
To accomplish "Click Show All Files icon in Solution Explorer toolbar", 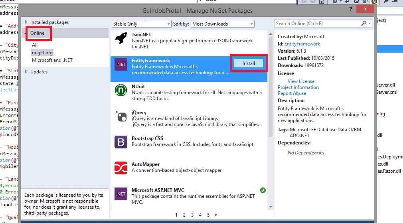I will click(x=374, y=2).
